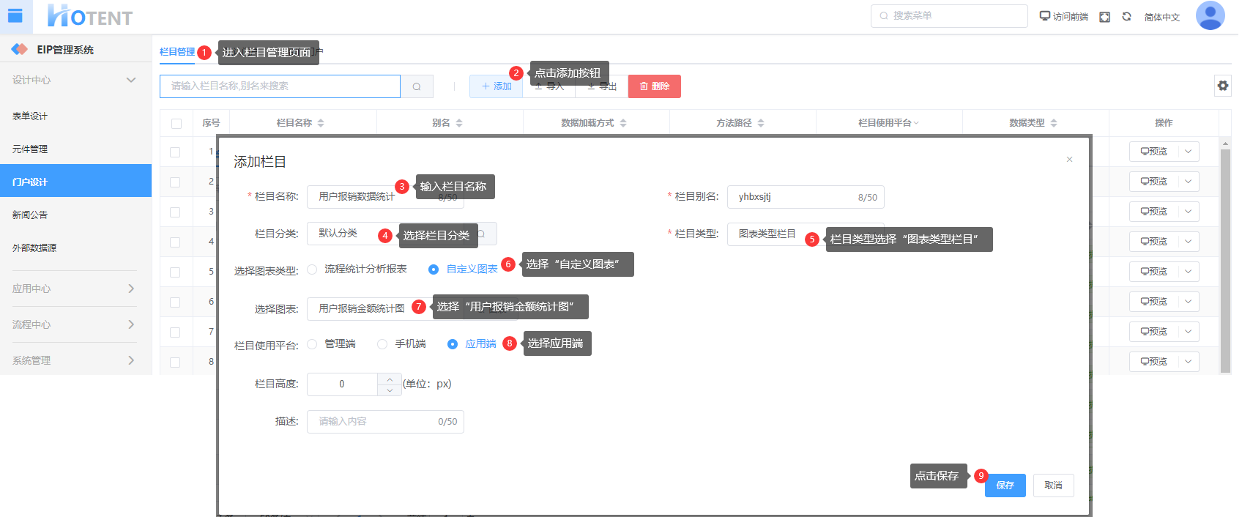
Task: Click the refresh icon in top bar
Action: click(x=1126, y=17)
